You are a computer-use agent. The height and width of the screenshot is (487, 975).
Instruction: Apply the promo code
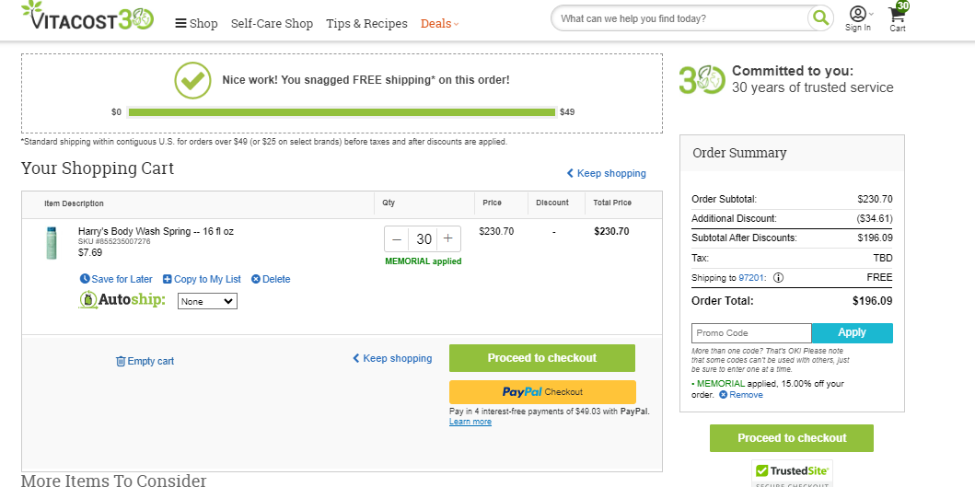[x=852, y=332]
